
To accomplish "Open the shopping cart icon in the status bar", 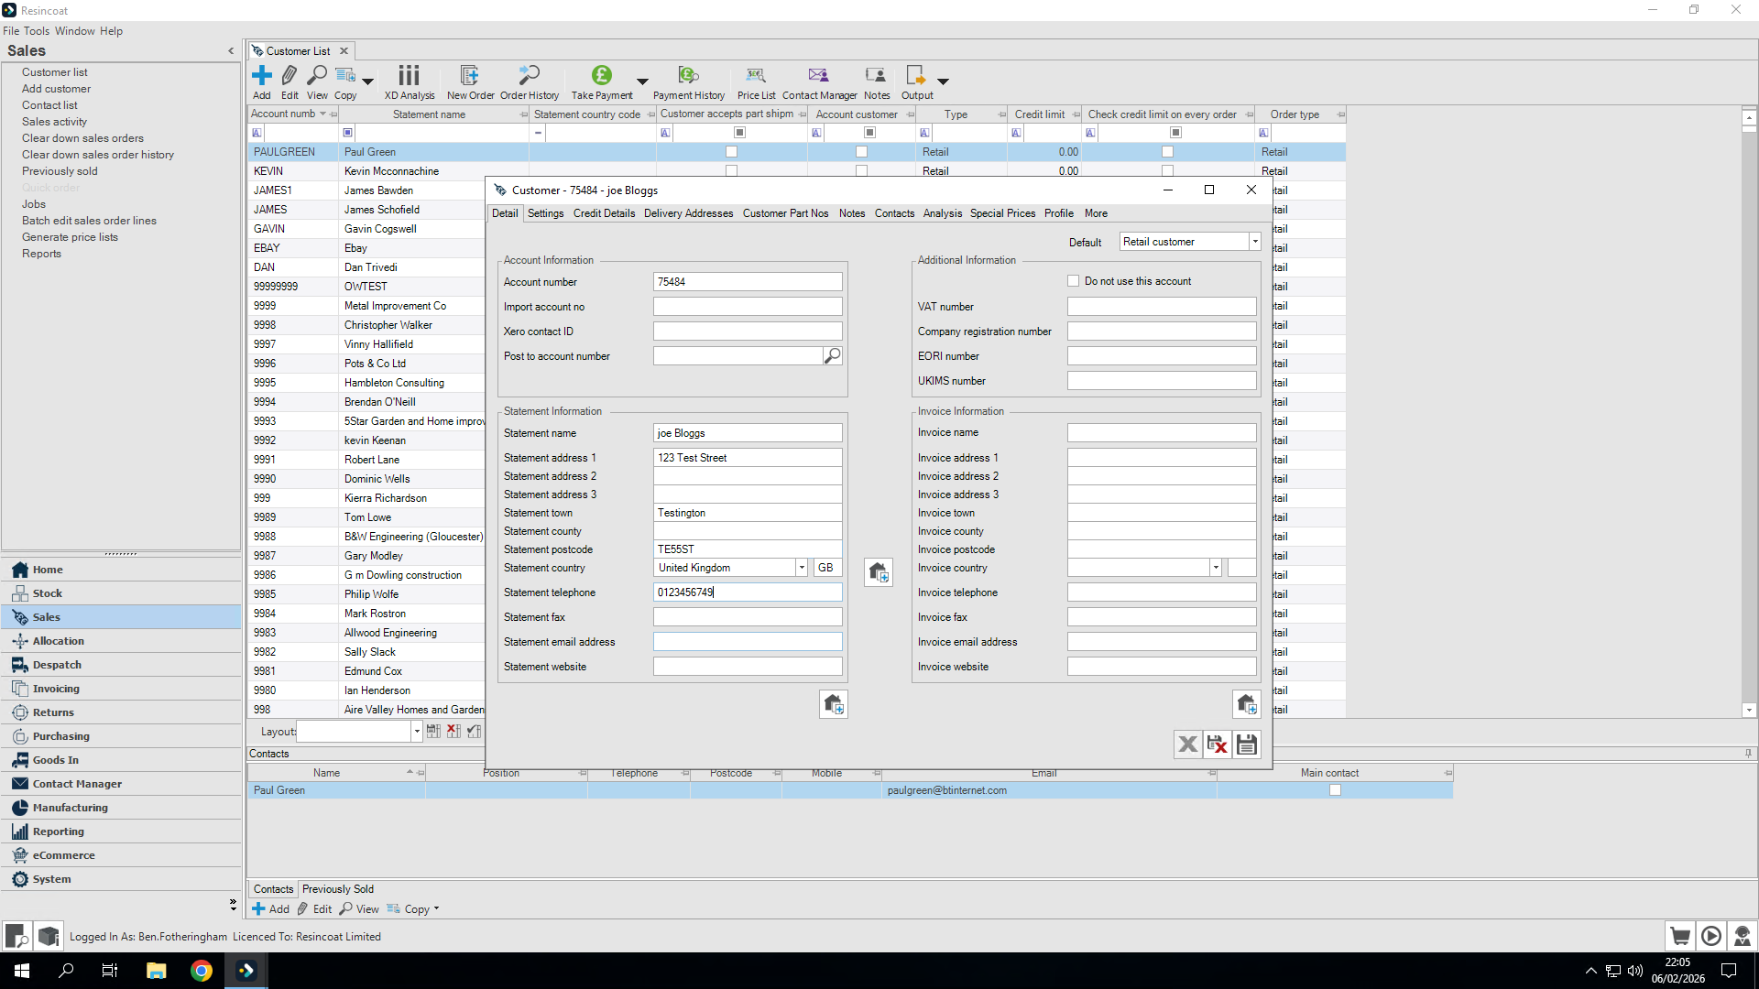I will point(1680,936).
